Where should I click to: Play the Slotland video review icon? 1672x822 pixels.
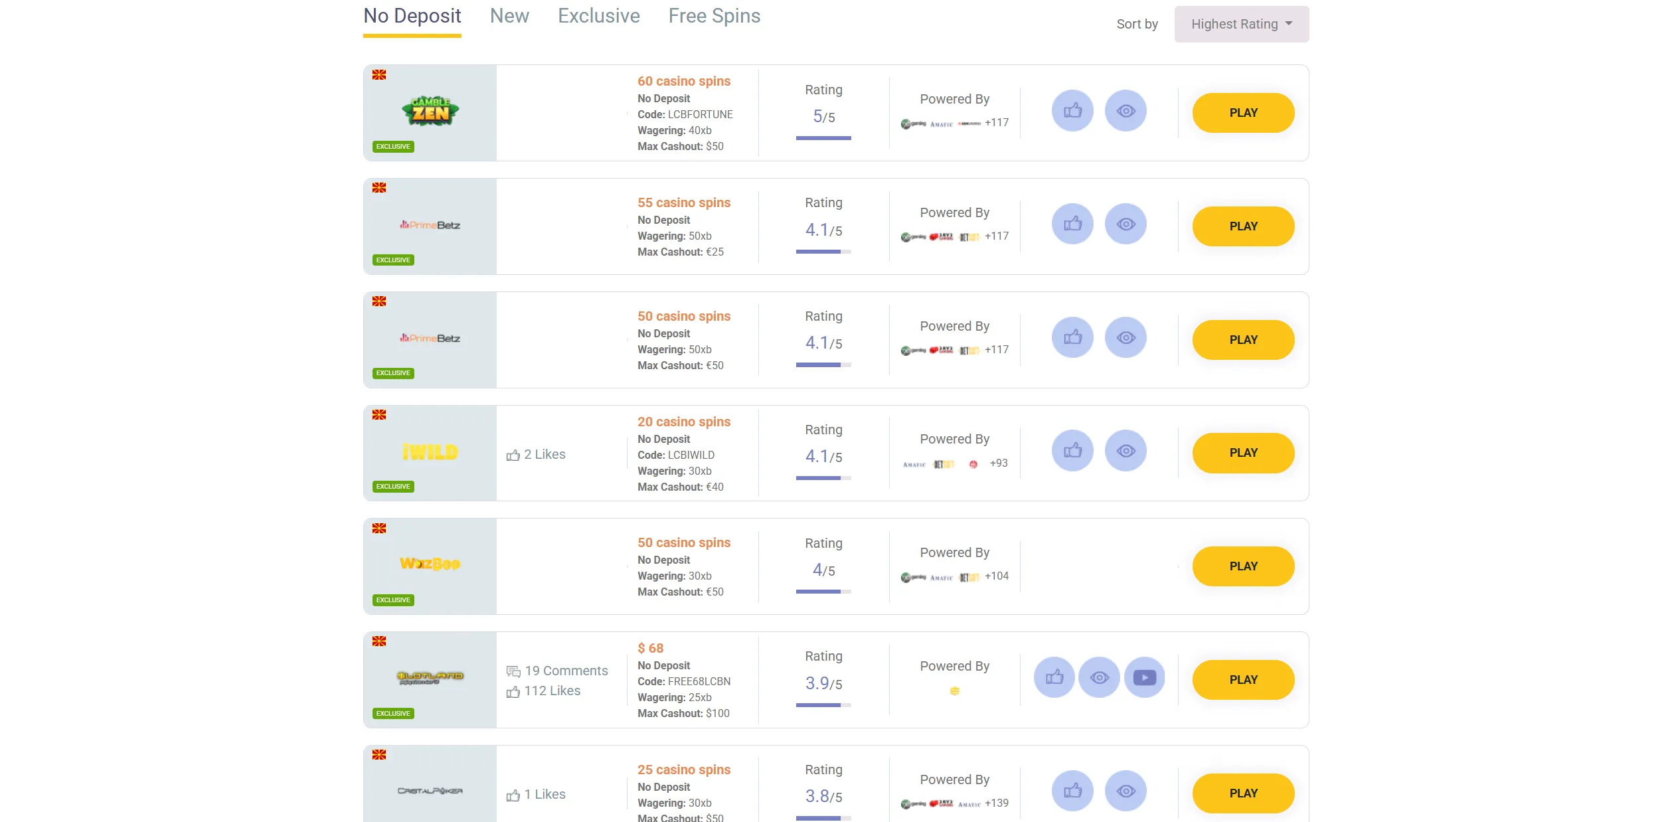1145,678
